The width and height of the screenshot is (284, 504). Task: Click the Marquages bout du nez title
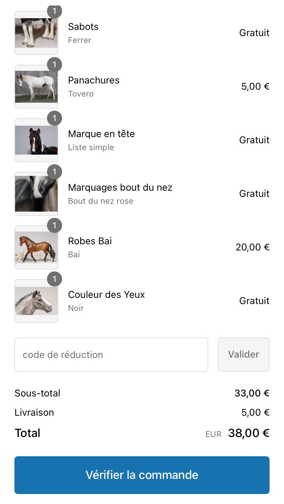click(120, 188)
